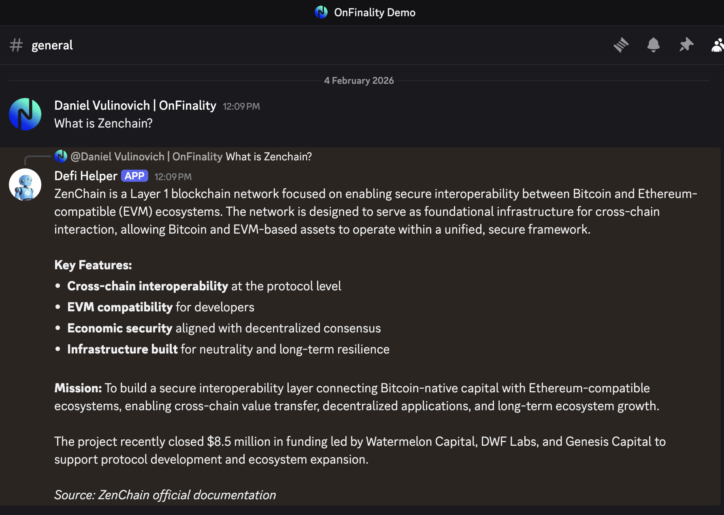Click the Source: ZenChain official documentation line

[x=165, y=495]
